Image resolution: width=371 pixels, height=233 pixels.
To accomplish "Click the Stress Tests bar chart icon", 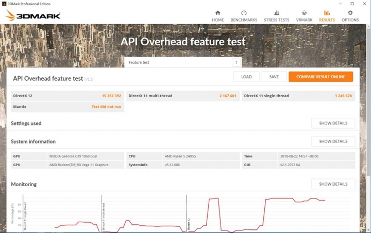I will 276,13.
